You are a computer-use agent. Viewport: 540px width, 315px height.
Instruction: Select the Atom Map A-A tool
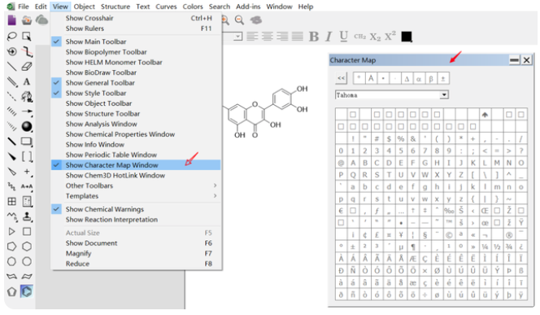(27, 186)
